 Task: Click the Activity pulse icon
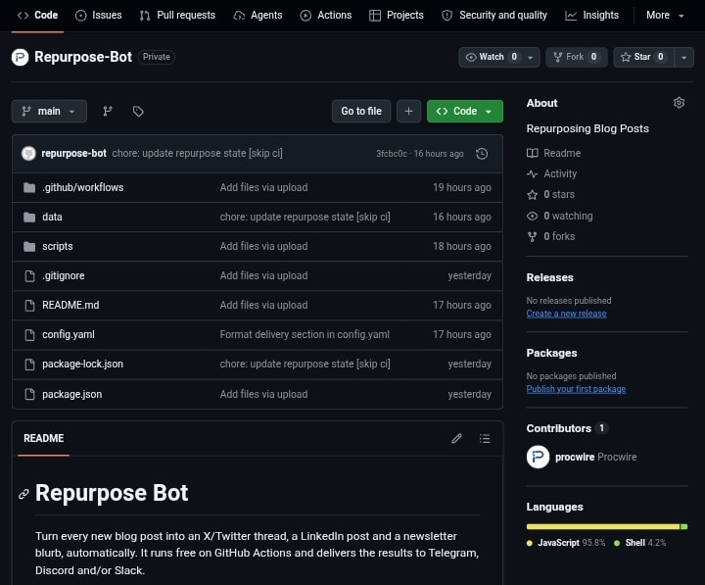(x=533, y=173)
